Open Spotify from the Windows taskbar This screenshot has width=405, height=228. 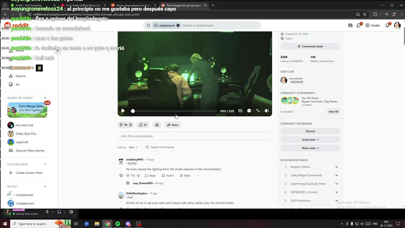pos(118,224)
